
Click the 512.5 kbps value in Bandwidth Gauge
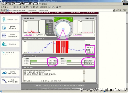(x=53, y=63)
